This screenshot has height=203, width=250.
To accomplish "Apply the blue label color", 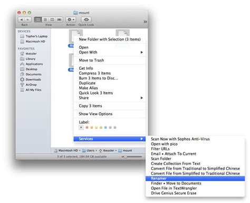I will point(105,127).
